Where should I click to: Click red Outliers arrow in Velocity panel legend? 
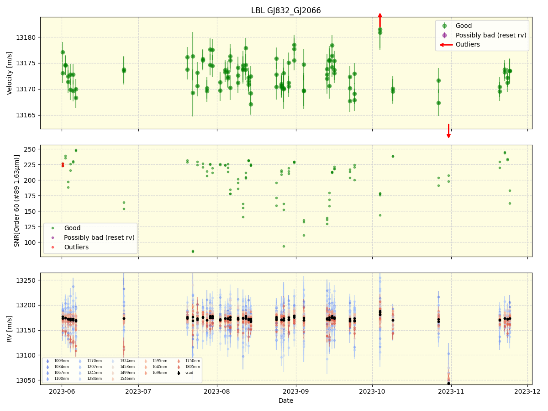[446, 45]
